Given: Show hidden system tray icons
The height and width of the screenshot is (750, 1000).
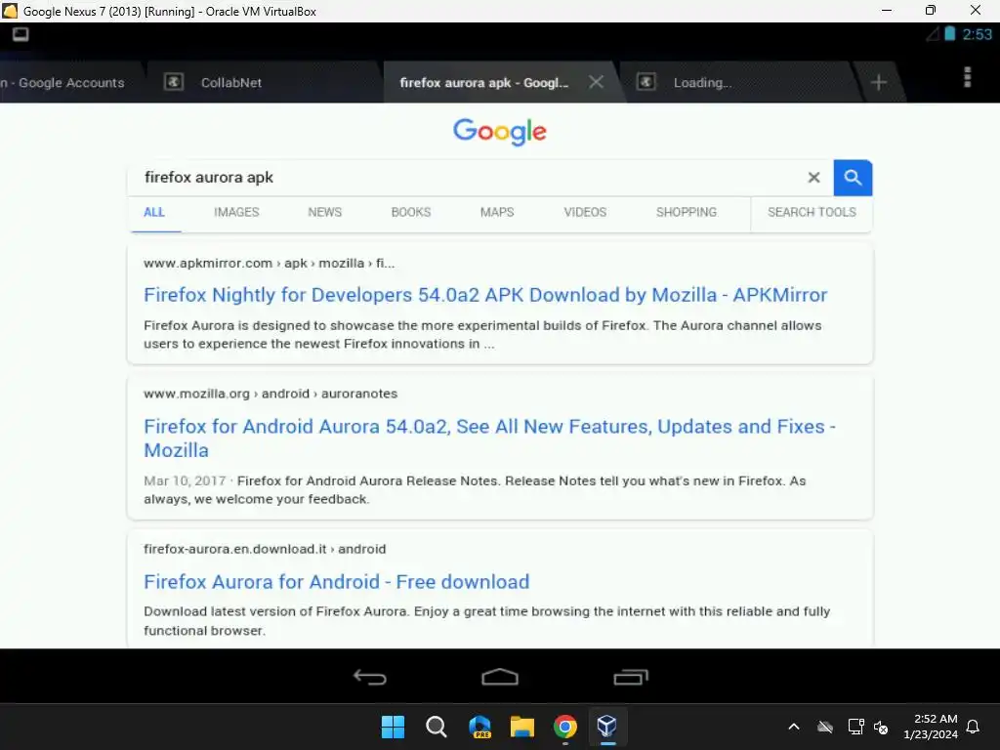Looking at the screenshot, I should coord(794,727).
